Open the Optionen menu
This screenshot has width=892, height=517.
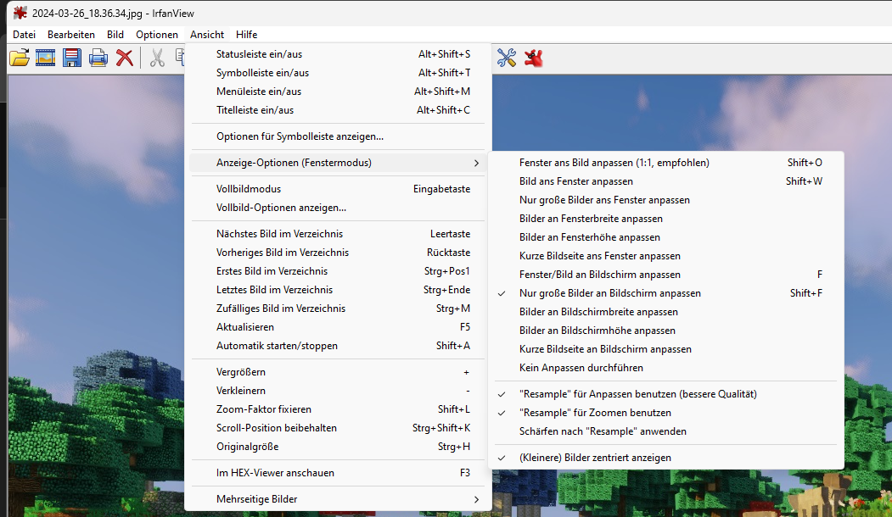pos(157,35)
